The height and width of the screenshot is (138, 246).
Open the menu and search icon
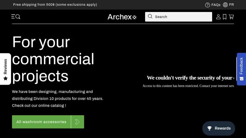click(x=16, y=17)
